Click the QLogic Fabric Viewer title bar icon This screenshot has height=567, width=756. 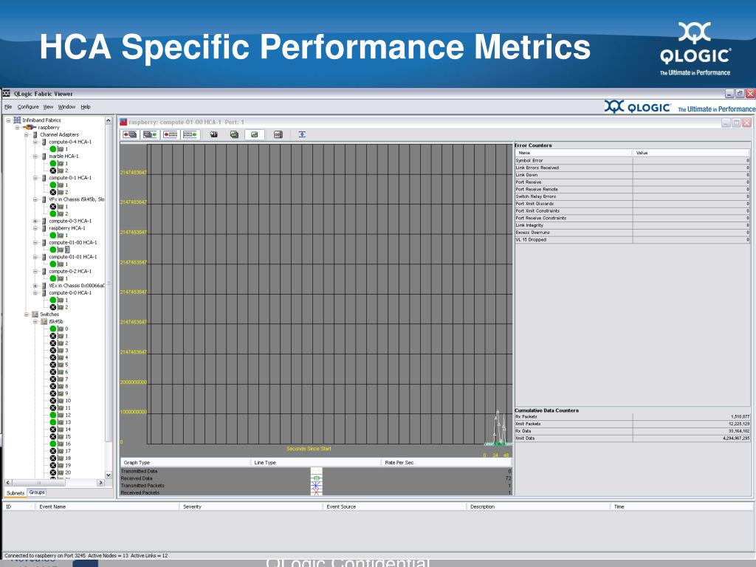coord(6,94)
